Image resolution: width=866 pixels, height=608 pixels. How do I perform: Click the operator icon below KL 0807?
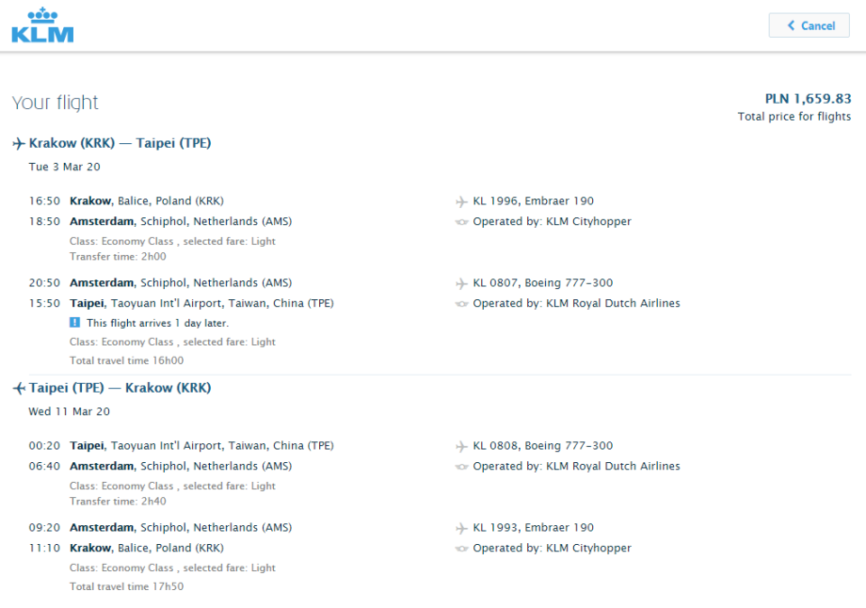click(461, 304)
